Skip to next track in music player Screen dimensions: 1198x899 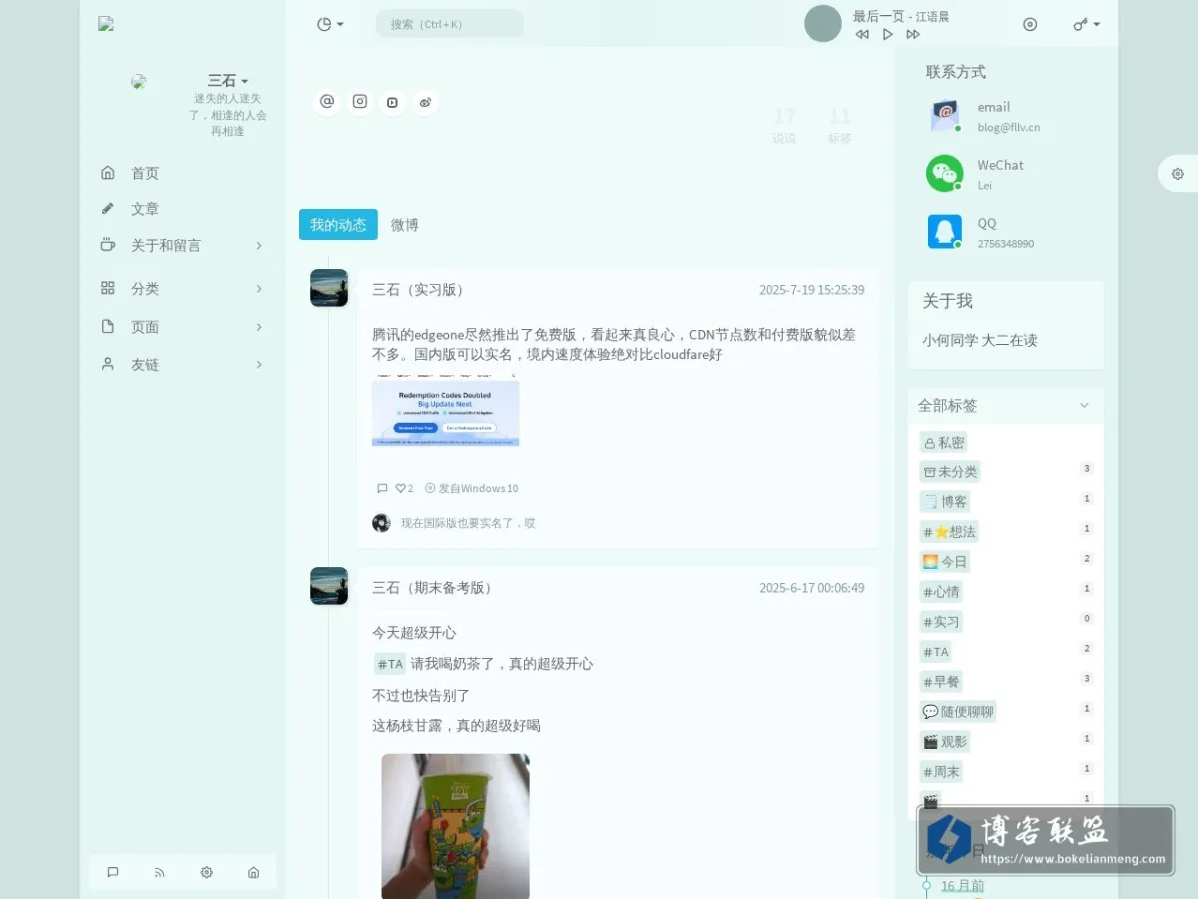913,34
